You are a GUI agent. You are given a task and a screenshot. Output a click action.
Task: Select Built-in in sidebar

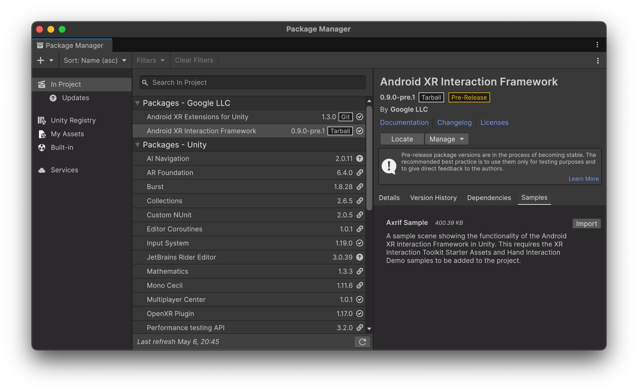(x=82, y=147)
